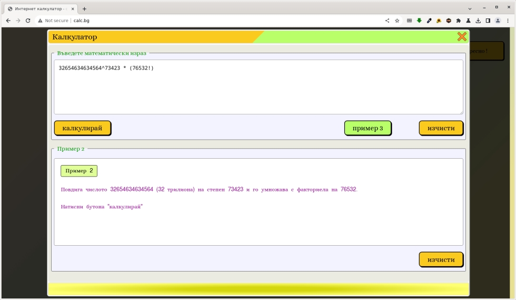Reload the page with the refresh icon
This screenshot has height=300, width=516.
pos(28,21)
